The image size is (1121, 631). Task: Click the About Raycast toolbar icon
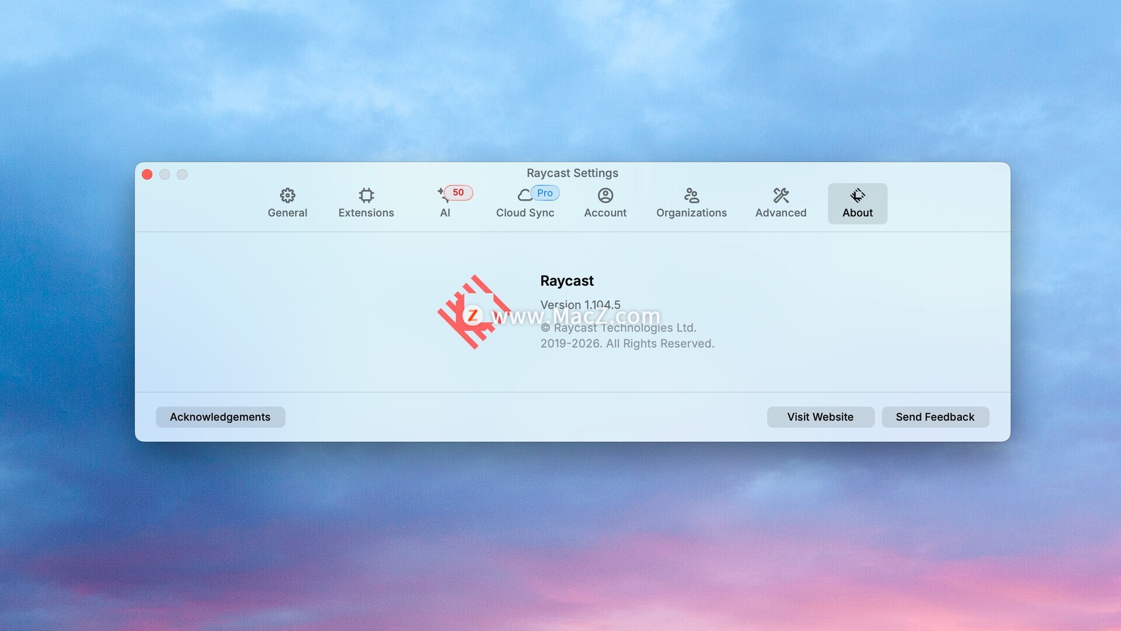tap(857, 195)
